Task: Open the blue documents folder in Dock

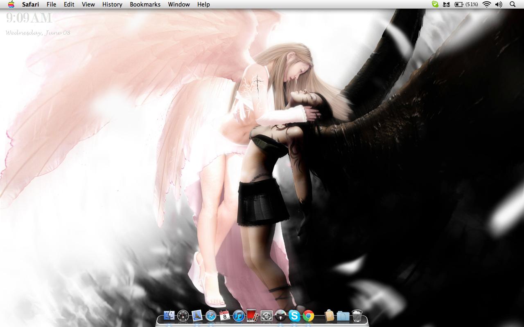Action: coord(343,316)
